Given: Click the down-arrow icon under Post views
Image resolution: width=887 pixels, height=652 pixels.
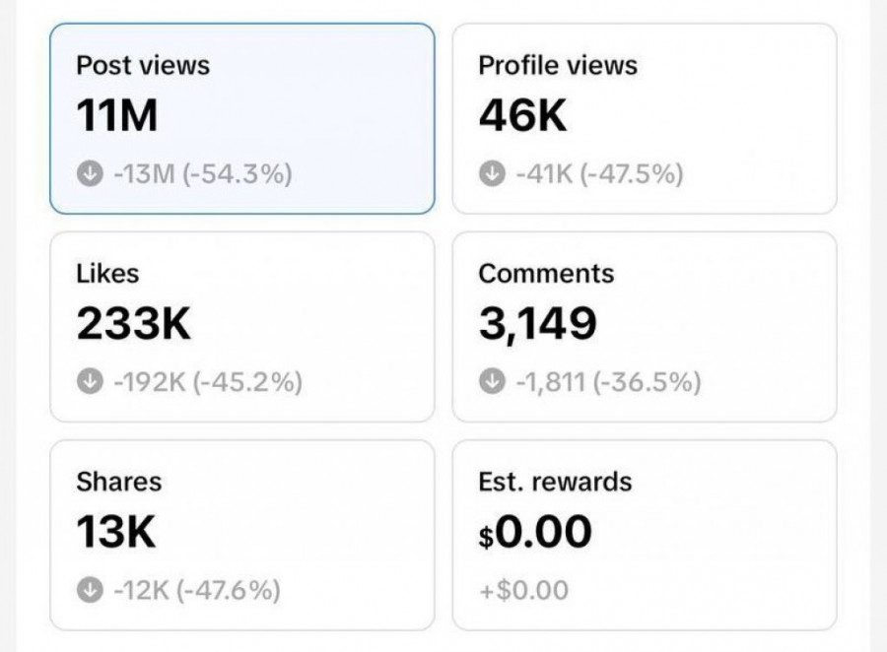Looking at the screenshot, I should click(90, 174).
